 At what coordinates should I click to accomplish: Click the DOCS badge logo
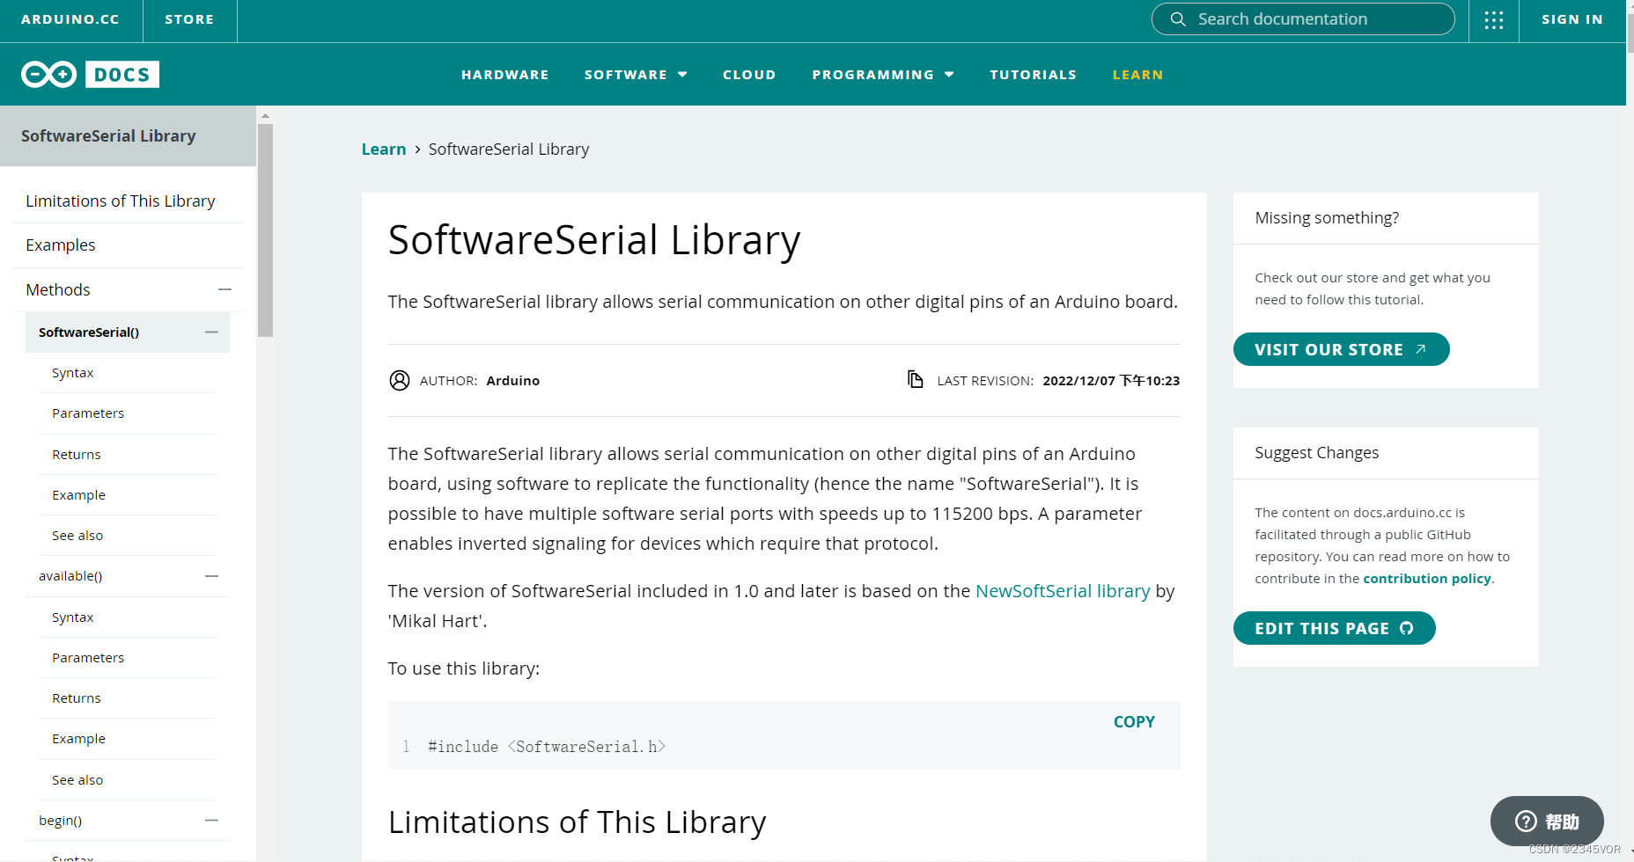point(122,75)
